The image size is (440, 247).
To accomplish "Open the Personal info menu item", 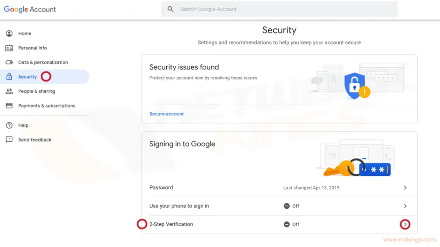I will pos(33,48).
